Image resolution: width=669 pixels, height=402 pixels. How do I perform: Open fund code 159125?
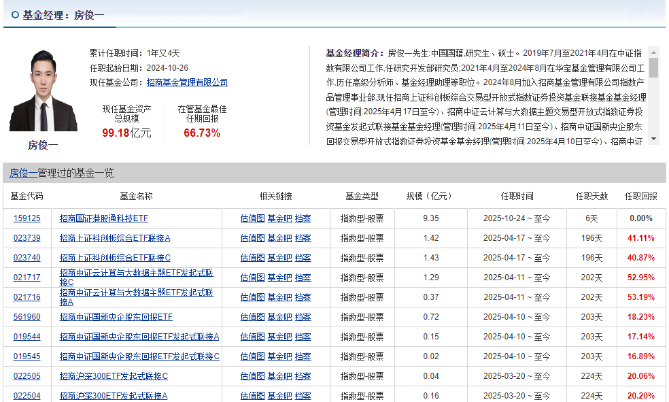coord(27,218)
